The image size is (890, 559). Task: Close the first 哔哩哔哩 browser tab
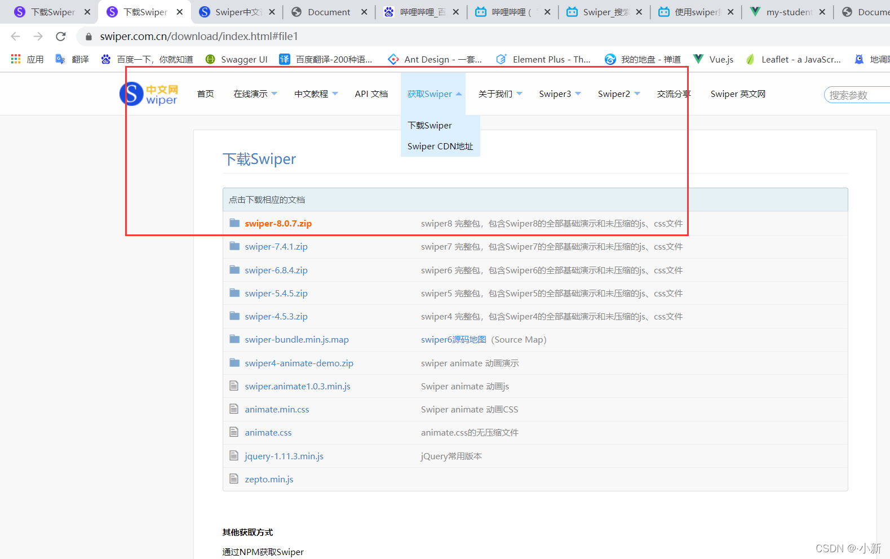[455, 12]
